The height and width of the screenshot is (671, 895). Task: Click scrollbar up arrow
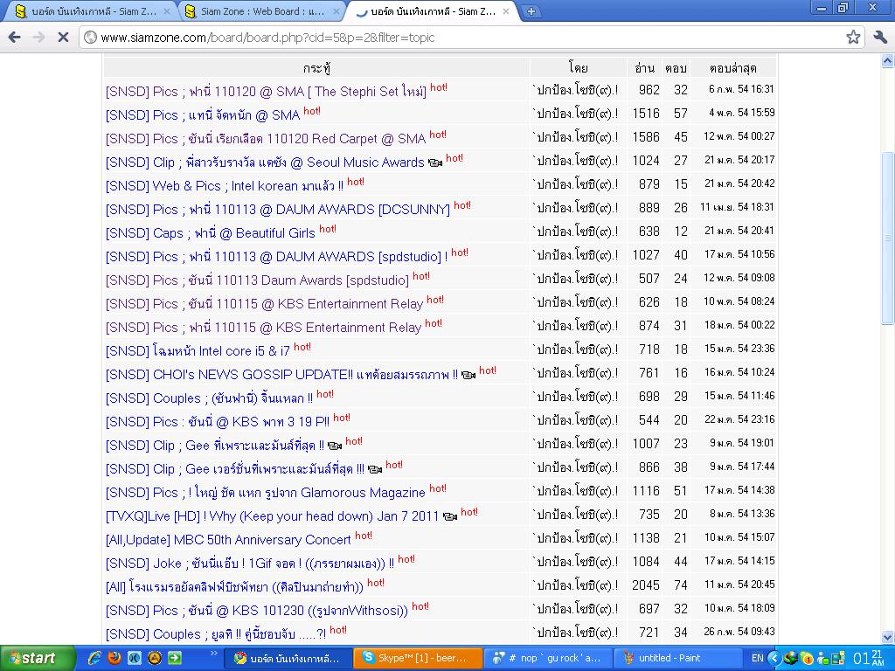click(x=888, y=60)
